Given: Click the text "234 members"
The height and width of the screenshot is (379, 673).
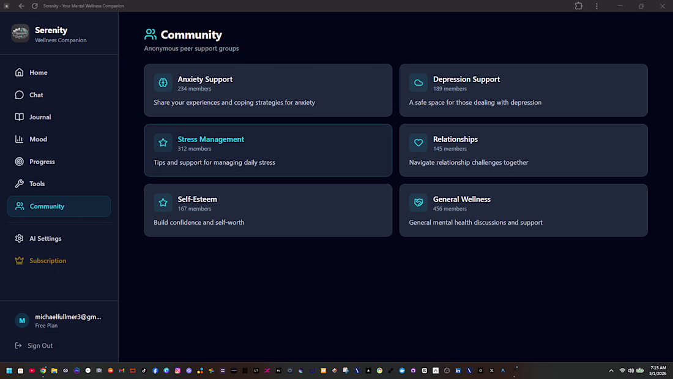Looking at the screenshot, I should [x=195, y=89].
